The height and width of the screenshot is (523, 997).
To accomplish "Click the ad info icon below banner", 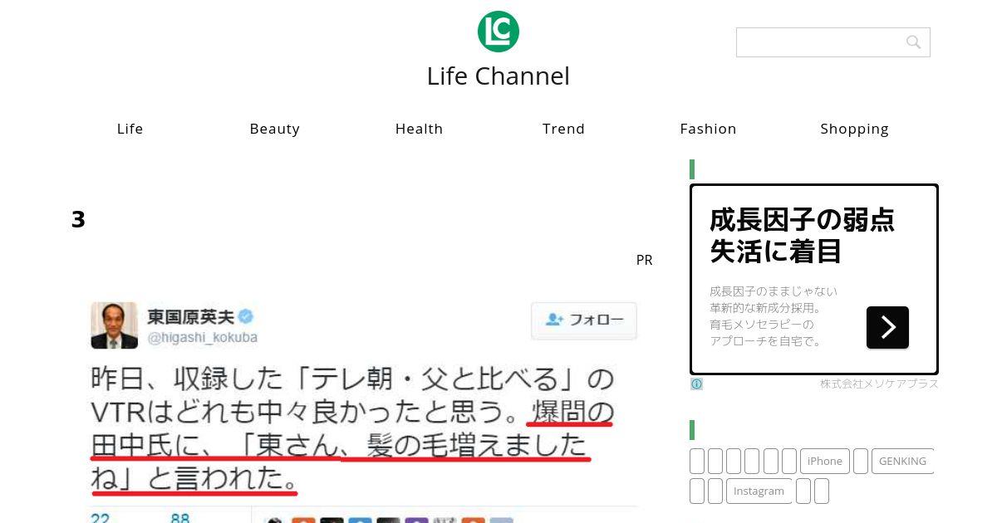I will click(x=696, y=384).
